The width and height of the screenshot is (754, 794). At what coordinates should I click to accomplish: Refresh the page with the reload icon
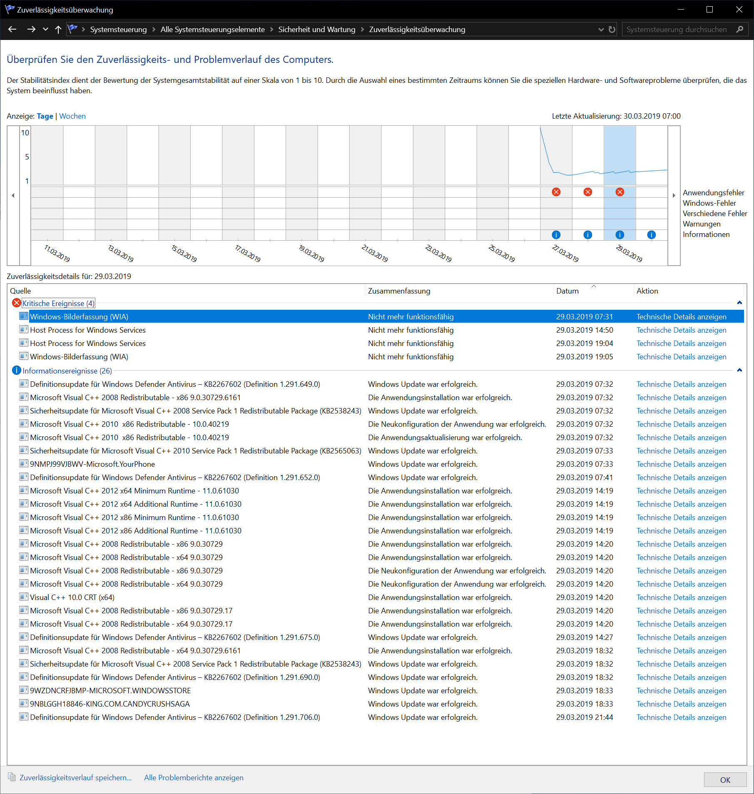[612, 29]
